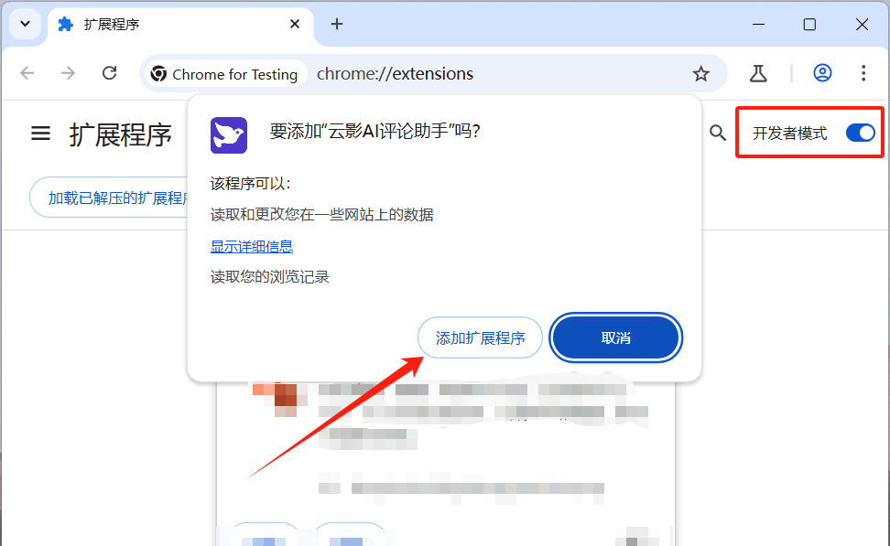
Task: Open Chrome's three-dot menu
Action: tap(863, 73)
